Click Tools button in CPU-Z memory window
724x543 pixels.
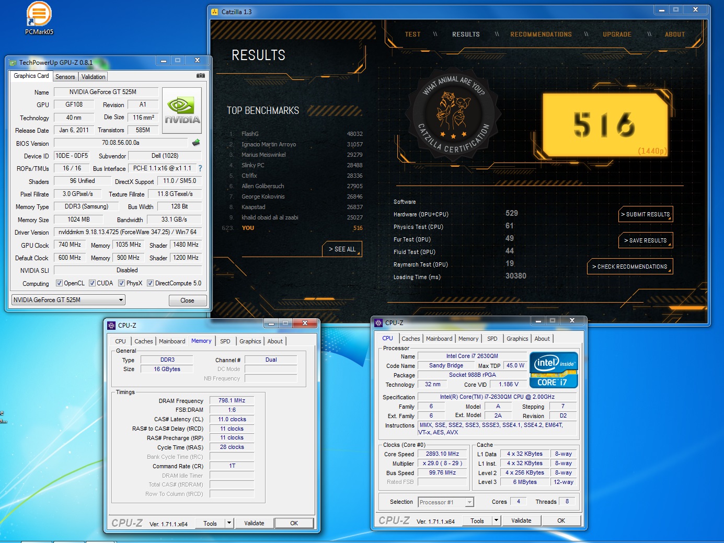point(210,523)
